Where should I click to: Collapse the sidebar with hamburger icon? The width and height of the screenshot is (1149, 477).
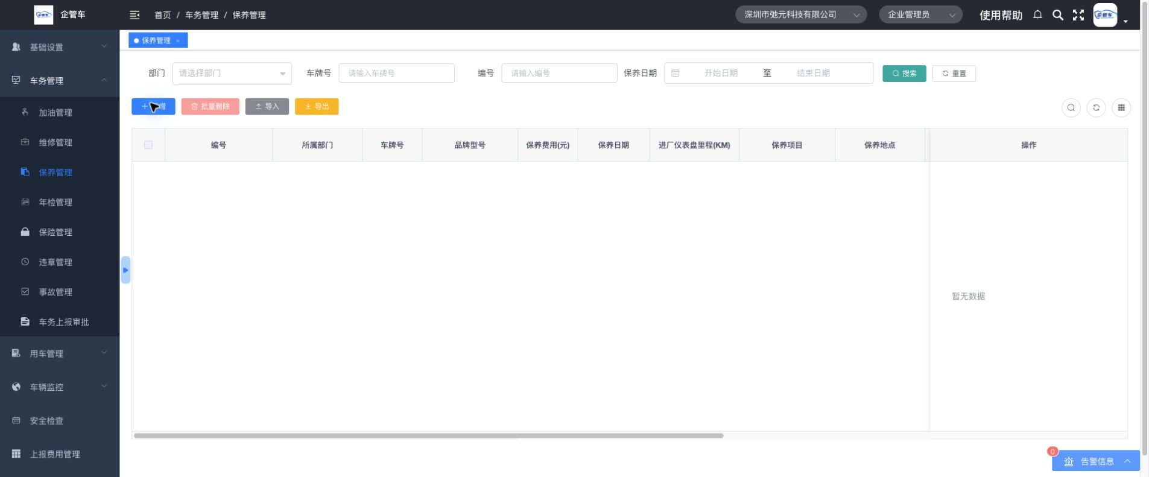tap(135, 15)
